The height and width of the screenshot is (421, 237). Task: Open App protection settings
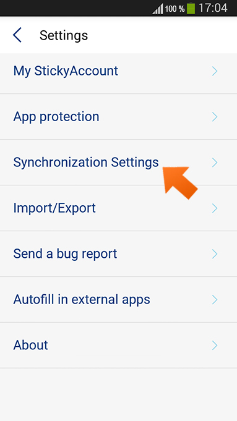[x=119, y=117]
